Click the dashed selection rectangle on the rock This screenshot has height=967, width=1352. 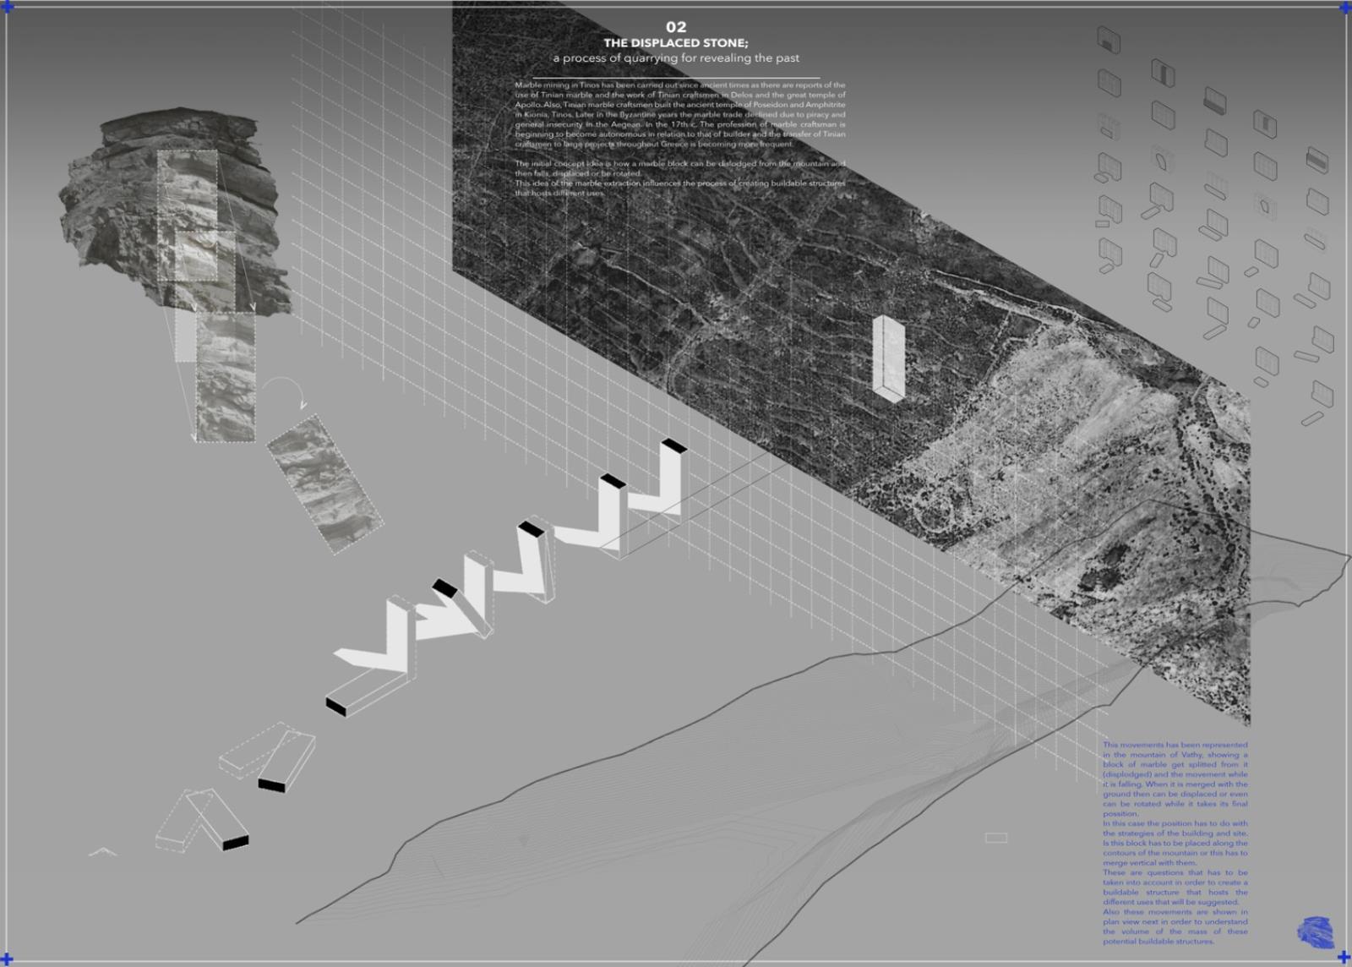[x=187, y=216]
